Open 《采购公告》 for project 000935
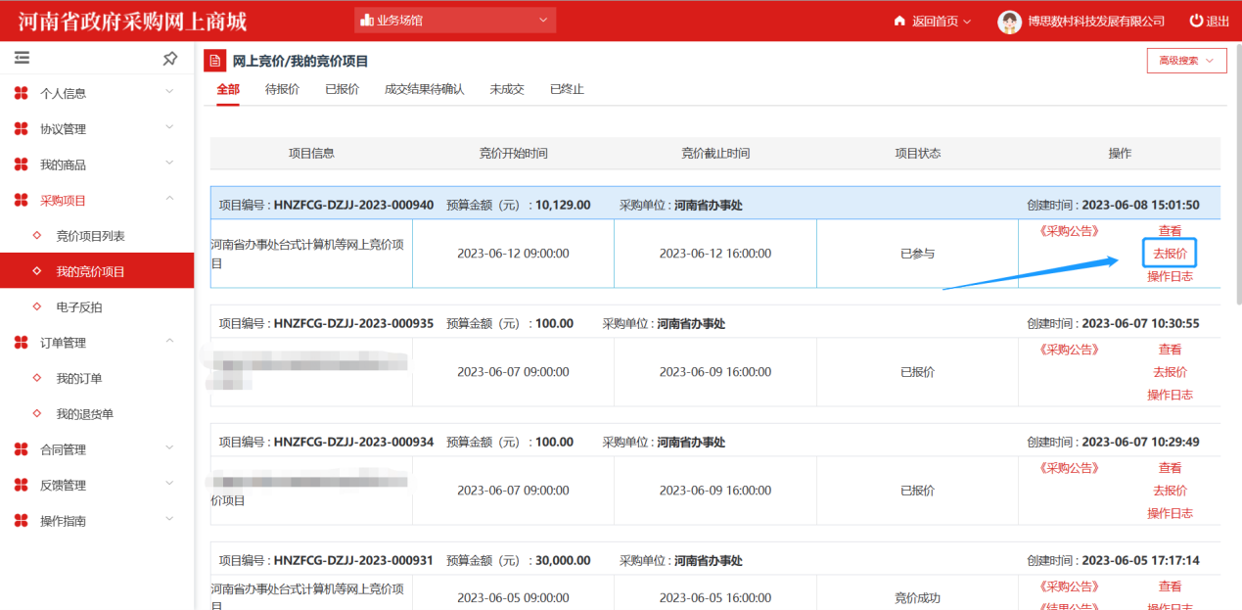The image size is (1242, 610). [x=1069, y=350]
